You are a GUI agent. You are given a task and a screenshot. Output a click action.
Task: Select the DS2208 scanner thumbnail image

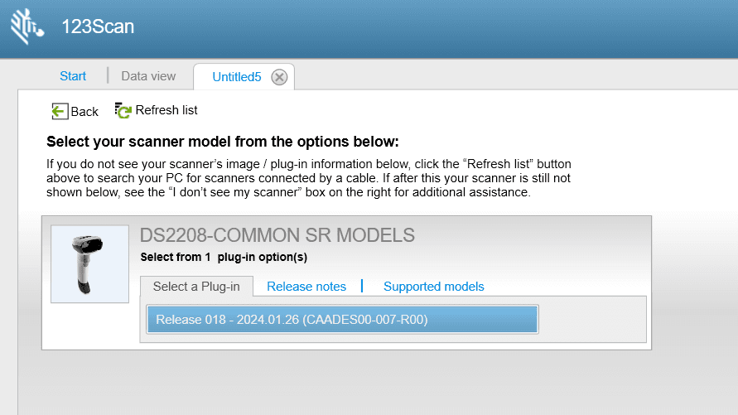(89, 263)
